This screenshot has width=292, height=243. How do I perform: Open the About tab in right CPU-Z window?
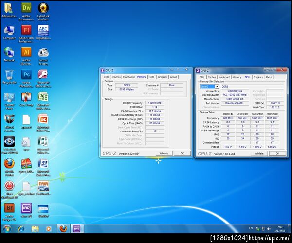tap(269, 77)
